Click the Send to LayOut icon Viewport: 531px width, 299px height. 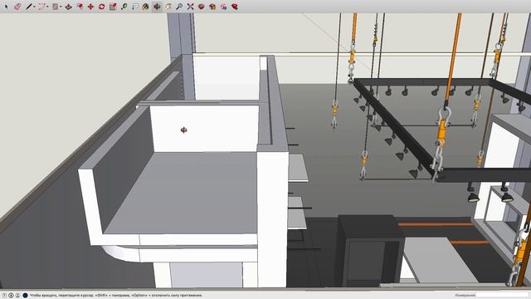click(x=223, y=7)
